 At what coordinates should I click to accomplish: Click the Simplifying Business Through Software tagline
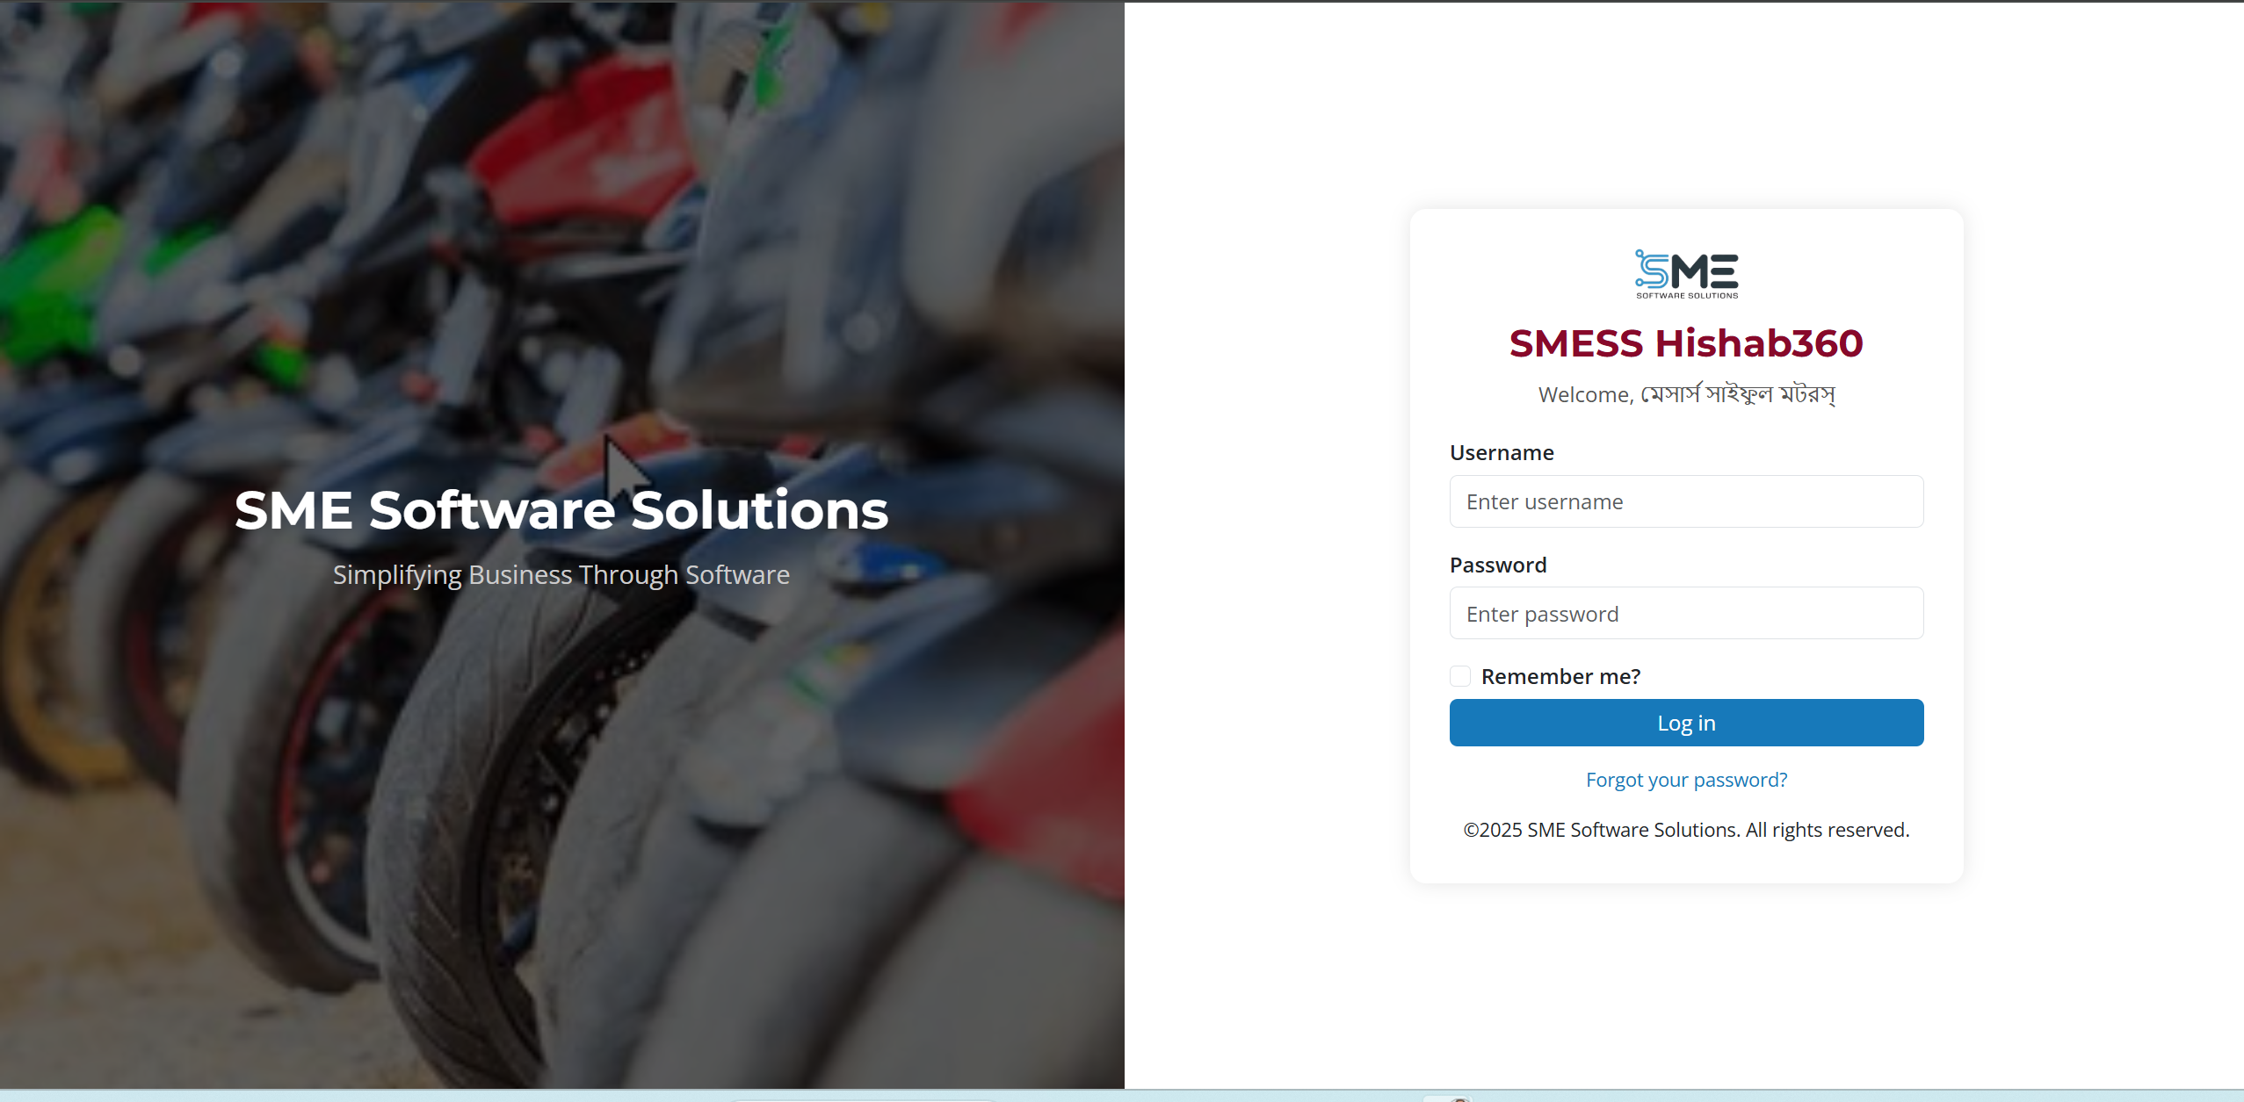click(x=561, y=575)
